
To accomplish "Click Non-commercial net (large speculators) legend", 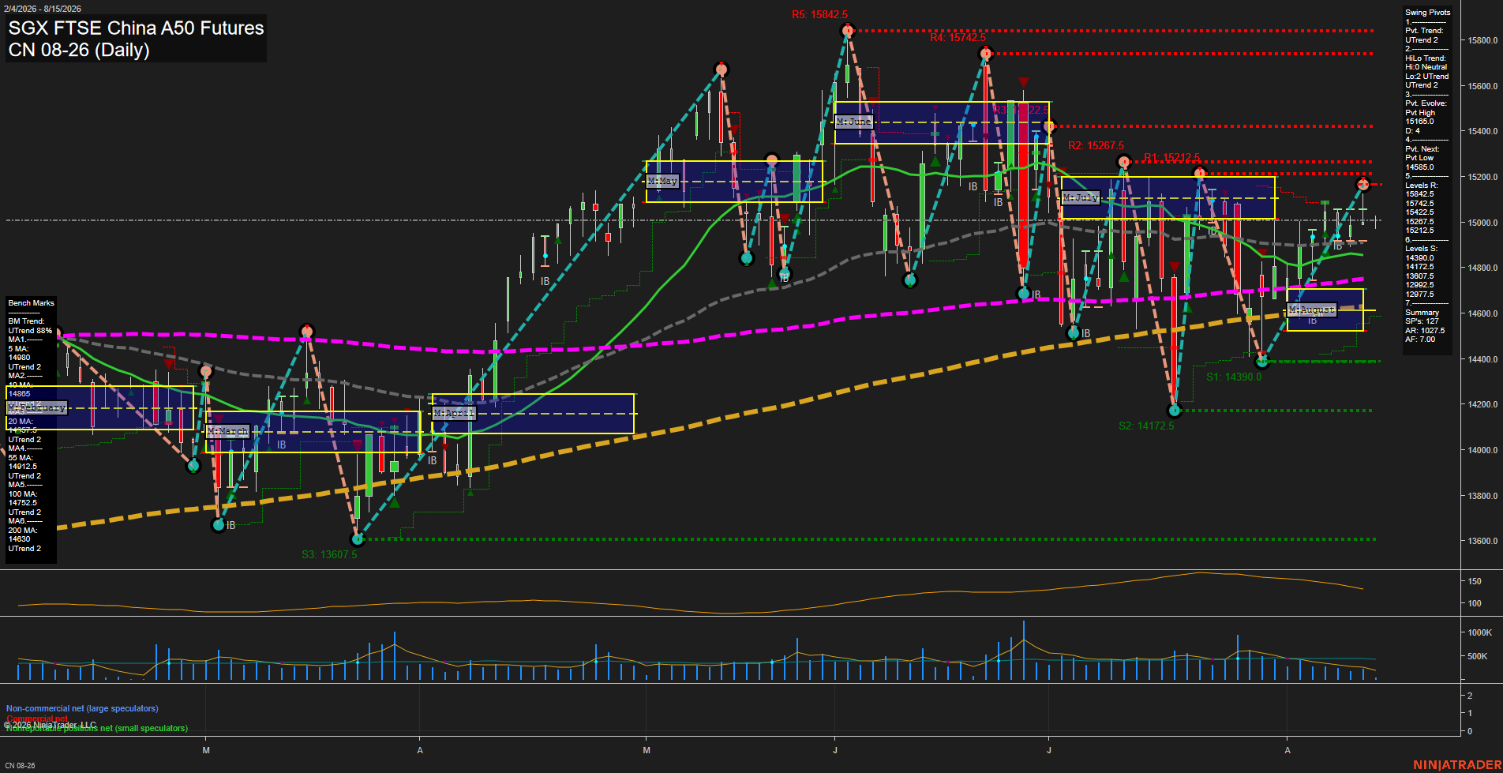I will tap(82, 708).
